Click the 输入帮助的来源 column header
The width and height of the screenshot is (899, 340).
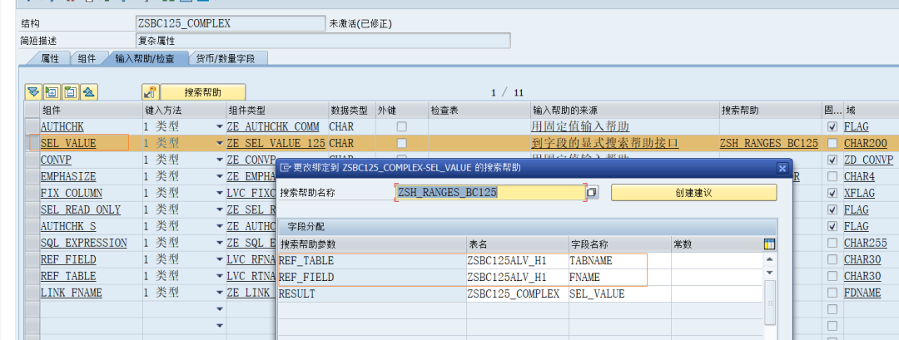[x=625, y=110]
